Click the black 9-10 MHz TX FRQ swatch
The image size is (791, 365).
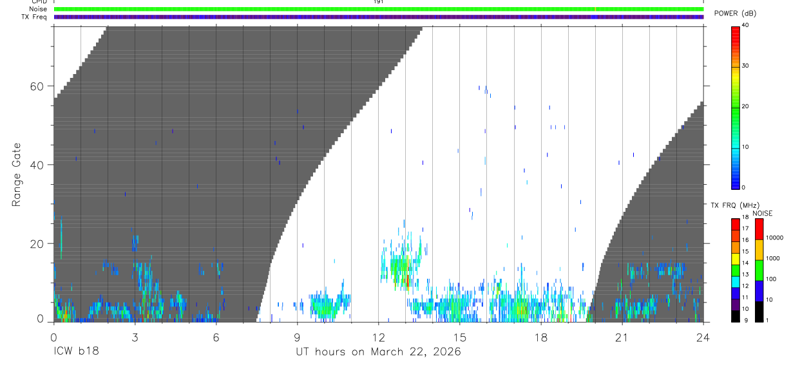pyautogui.click(x=736, y=316)
